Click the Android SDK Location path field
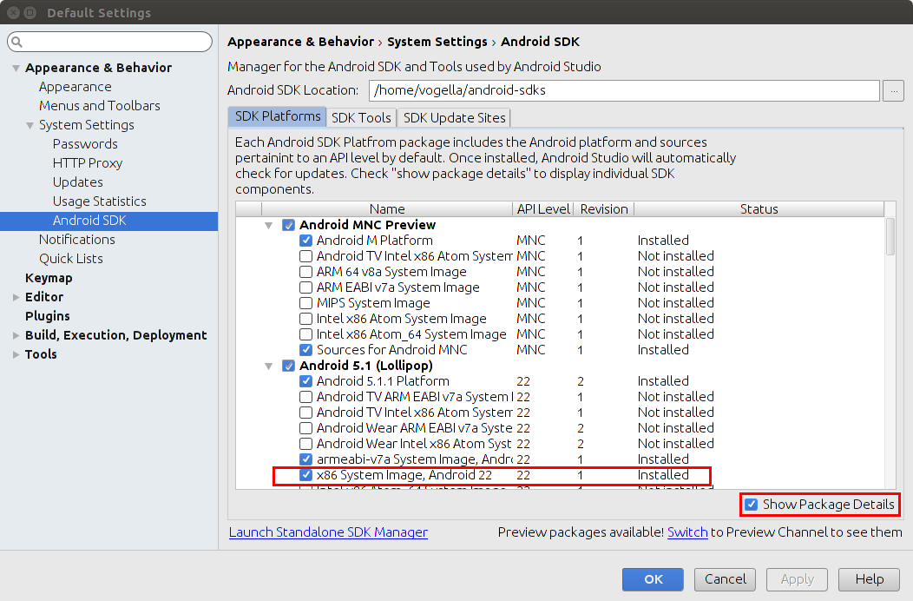 (624, 91)
